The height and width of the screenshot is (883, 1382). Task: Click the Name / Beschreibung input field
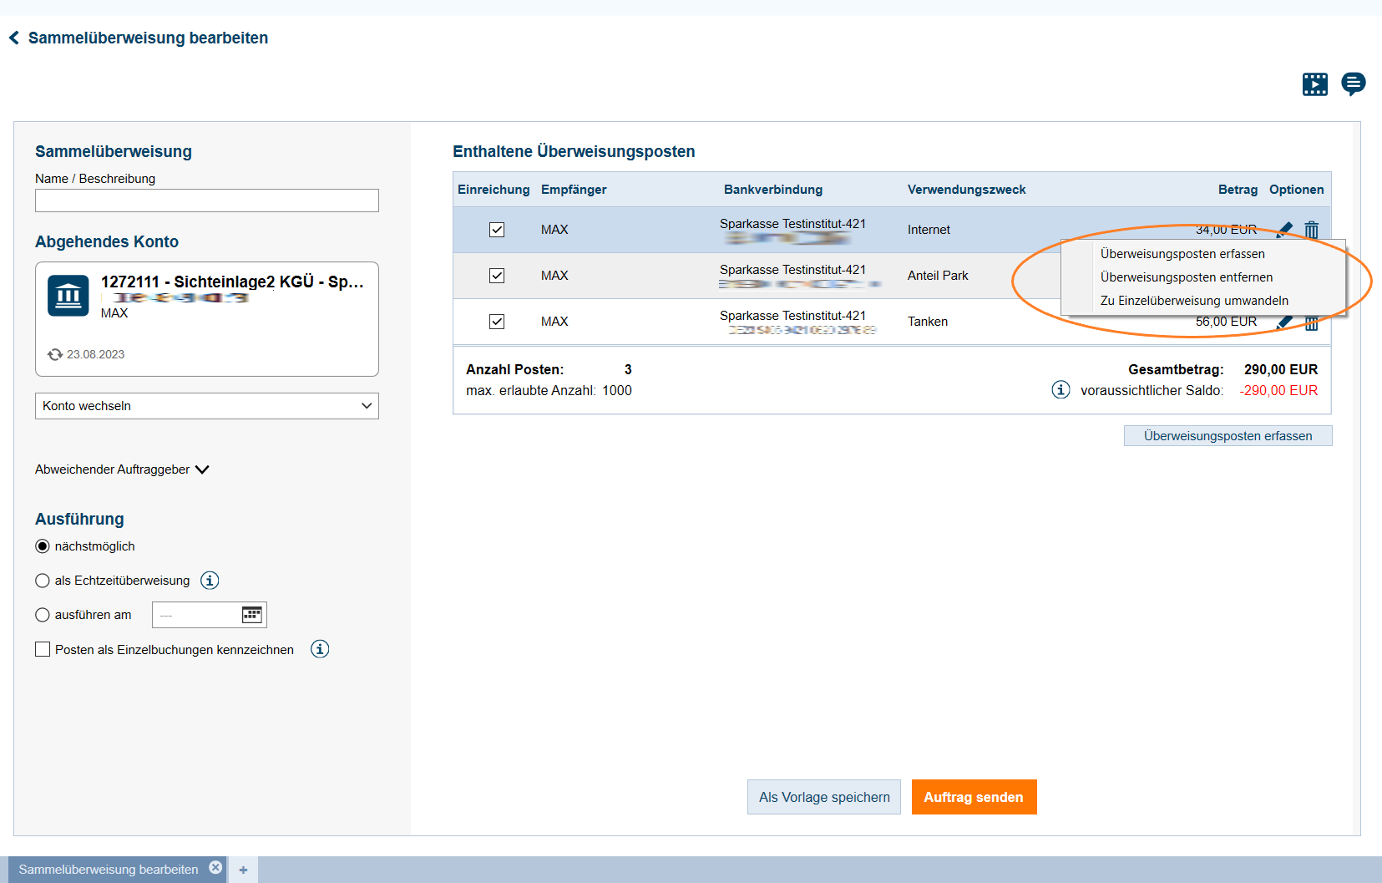tap(206, 200)
